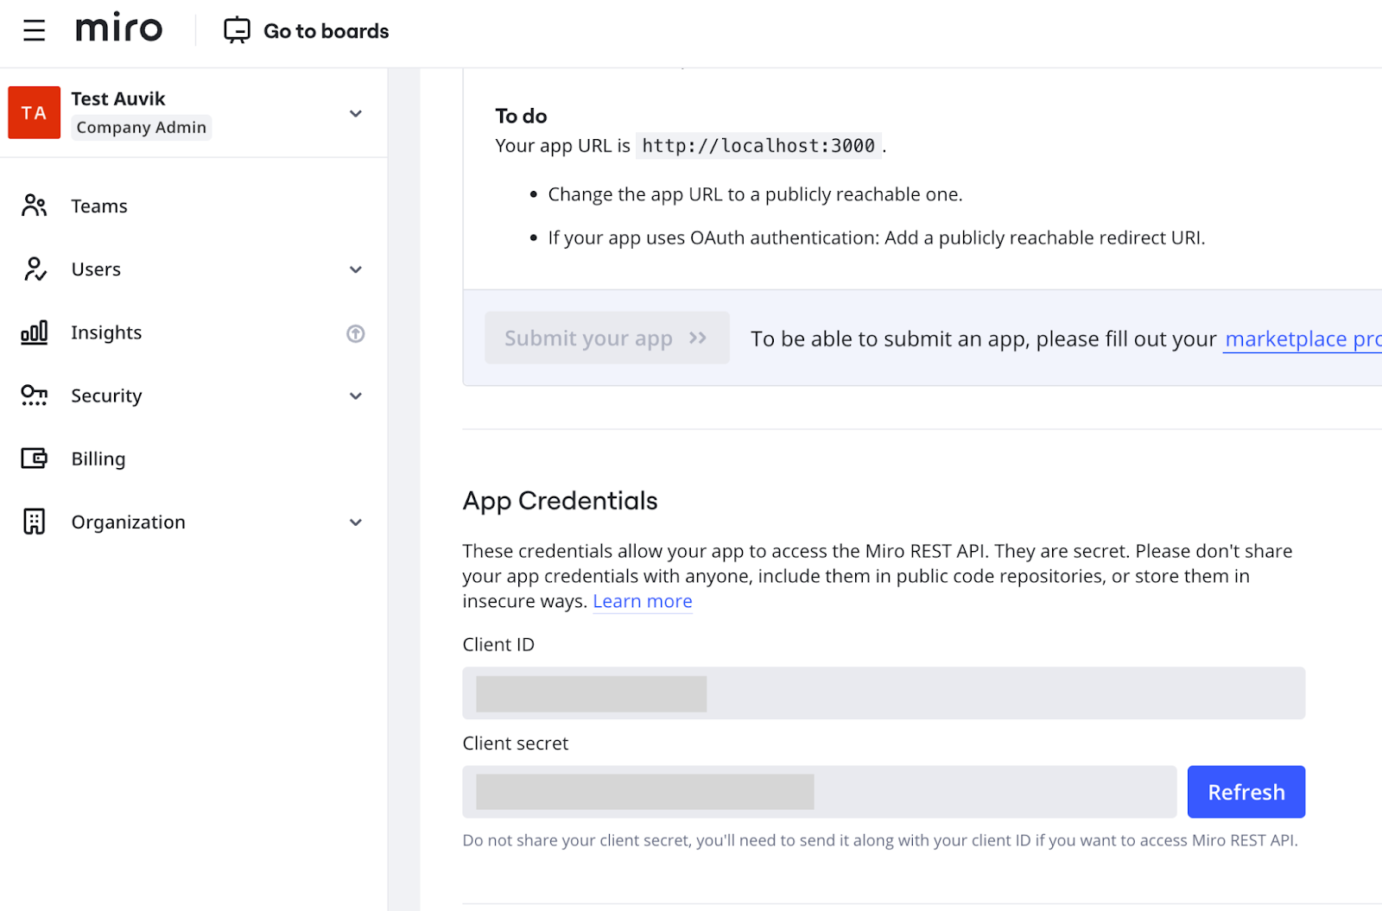Image resolution: width=1382 pixels, height=911 pixels.
Task: Click the OAuth redirect URI bullet text
Action: 876,237
